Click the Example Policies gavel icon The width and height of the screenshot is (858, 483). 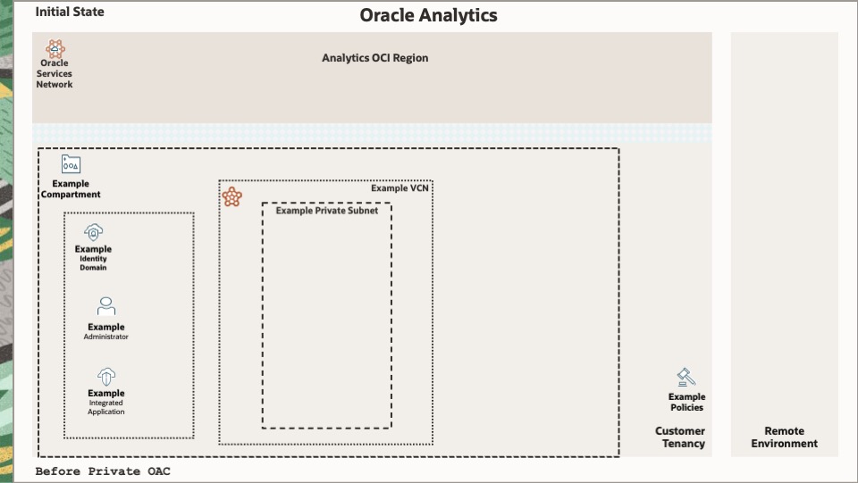[686, 378]
